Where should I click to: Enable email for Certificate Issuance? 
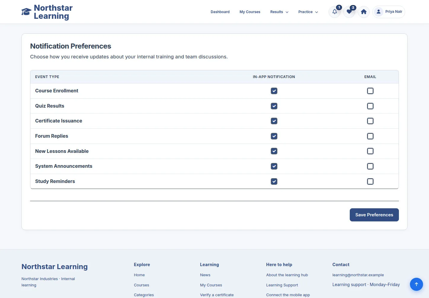coord(370,121)
